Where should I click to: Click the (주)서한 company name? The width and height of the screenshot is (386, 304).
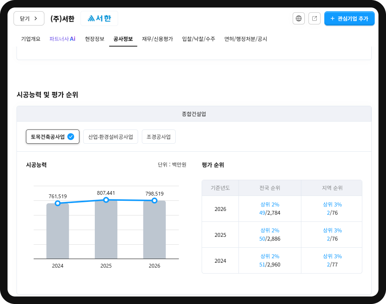click(x=62, y=19)
